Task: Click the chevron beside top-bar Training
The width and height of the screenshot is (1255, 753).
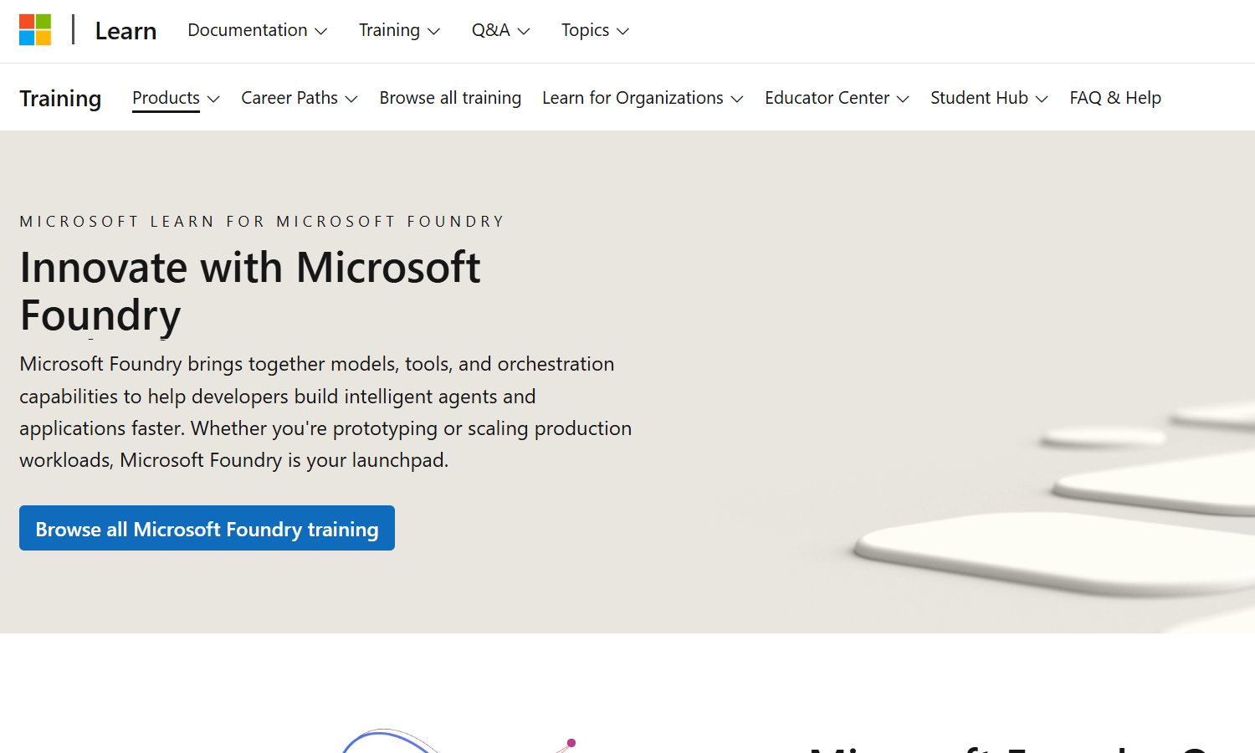Action: click(433, 32)
